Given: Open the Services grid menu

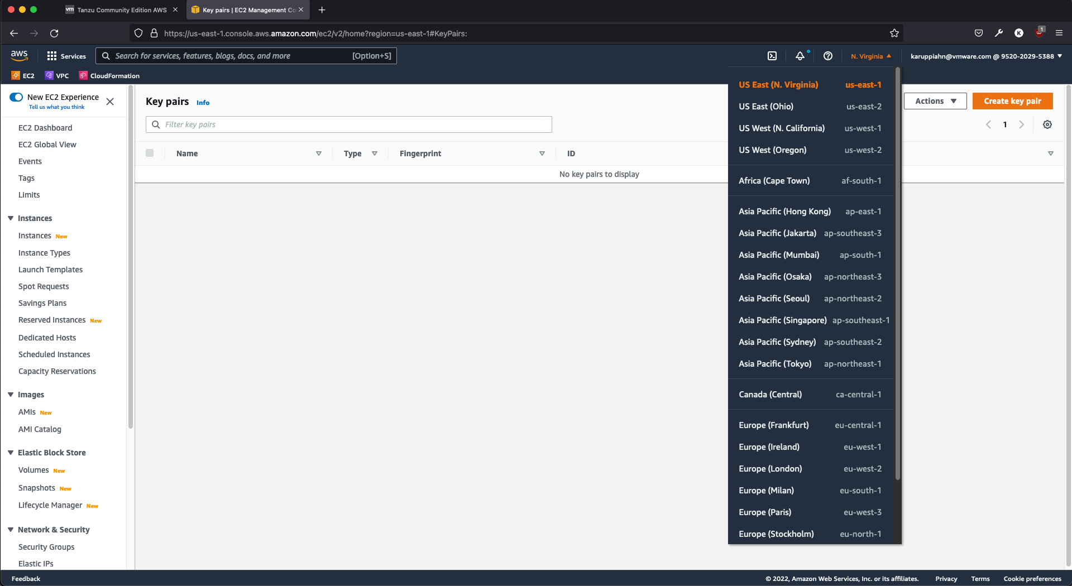Looking at the screenshot, I should [66, 56].
